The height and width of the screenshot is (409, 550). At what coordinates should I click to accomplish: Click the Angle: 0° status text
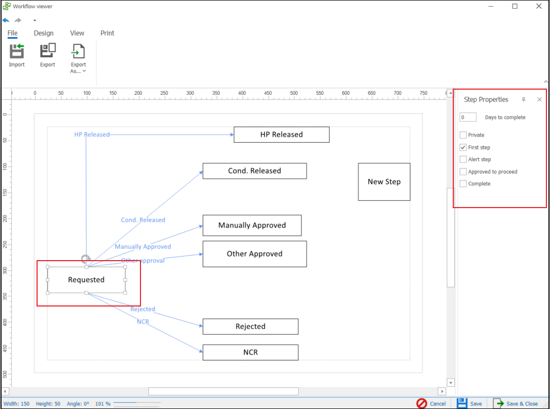(78, 404)
